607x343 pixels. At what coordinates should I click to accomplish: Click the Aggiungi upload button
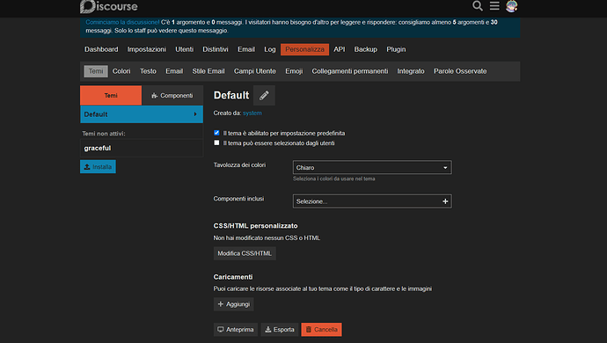point(234,304)
